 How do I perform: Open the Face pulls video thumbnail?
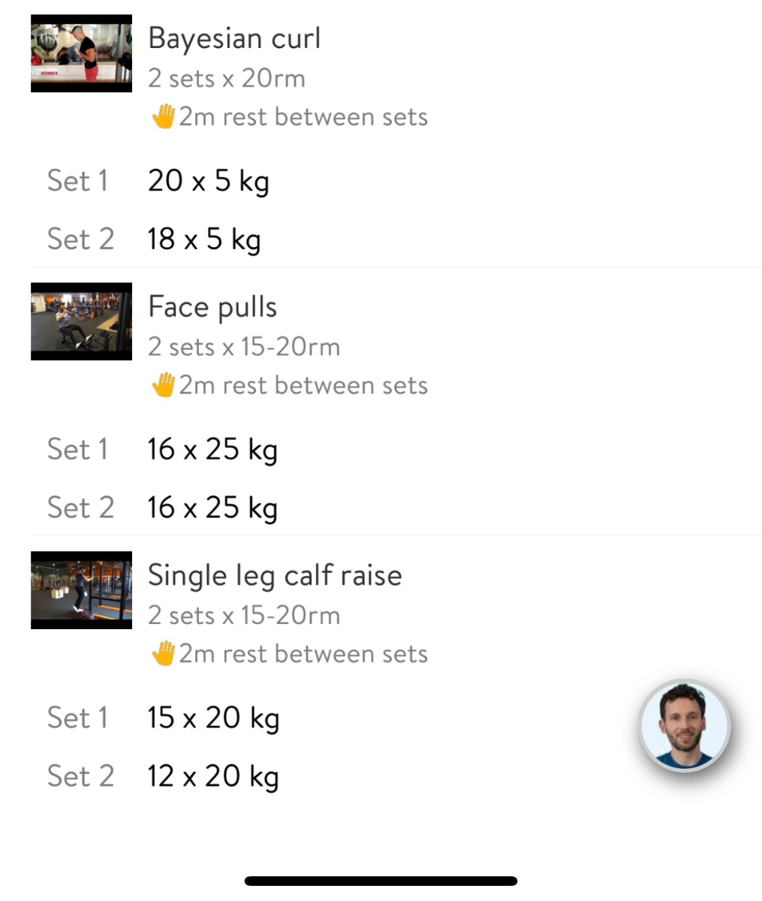(81, 321)
